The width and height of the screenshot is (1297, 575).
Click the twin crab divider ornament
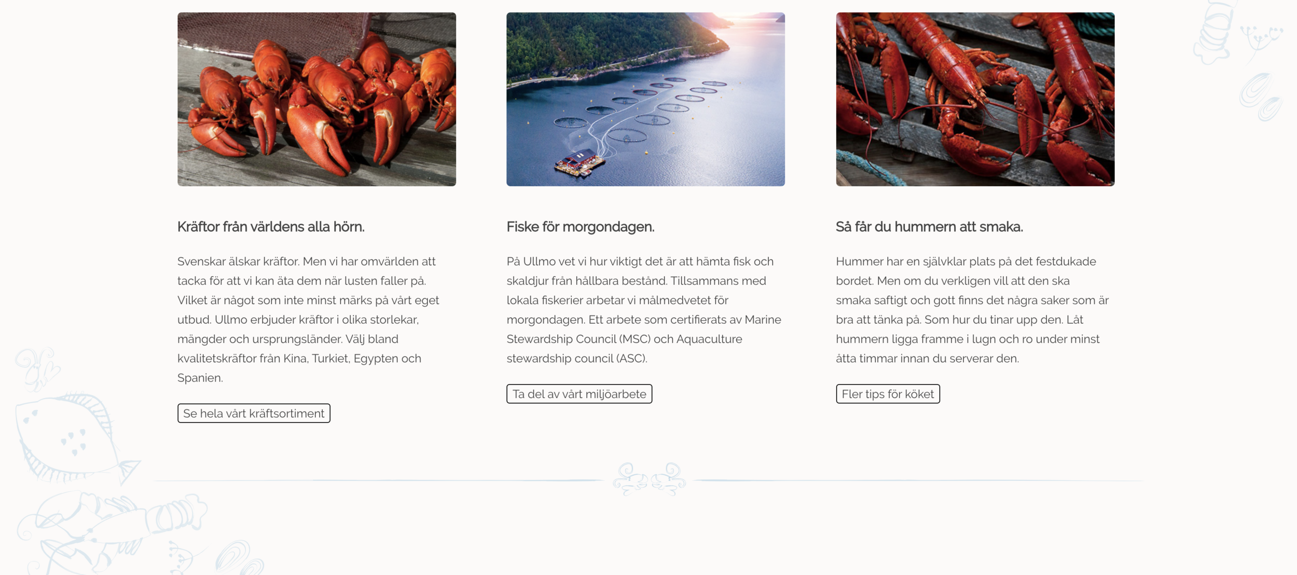(x=649, y=479)
